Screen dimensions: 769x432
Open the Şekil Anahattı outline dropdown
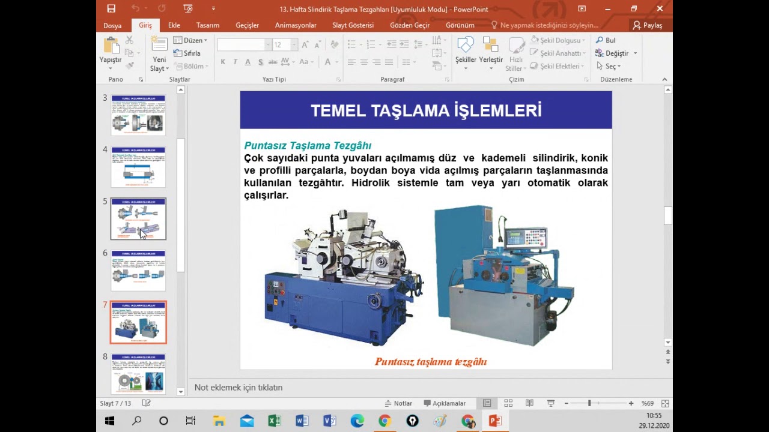[x=558, y=53]
